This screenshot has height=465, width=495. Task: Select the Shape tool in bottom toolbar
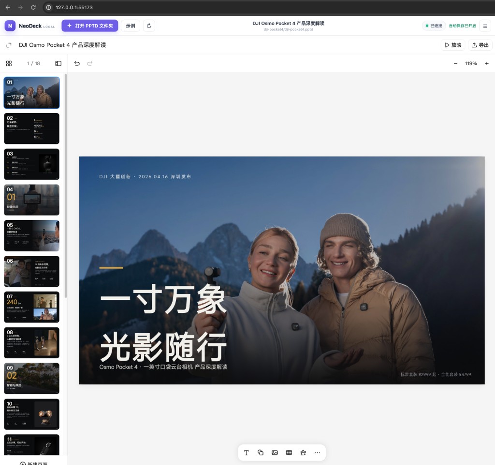tap(261, 453)
